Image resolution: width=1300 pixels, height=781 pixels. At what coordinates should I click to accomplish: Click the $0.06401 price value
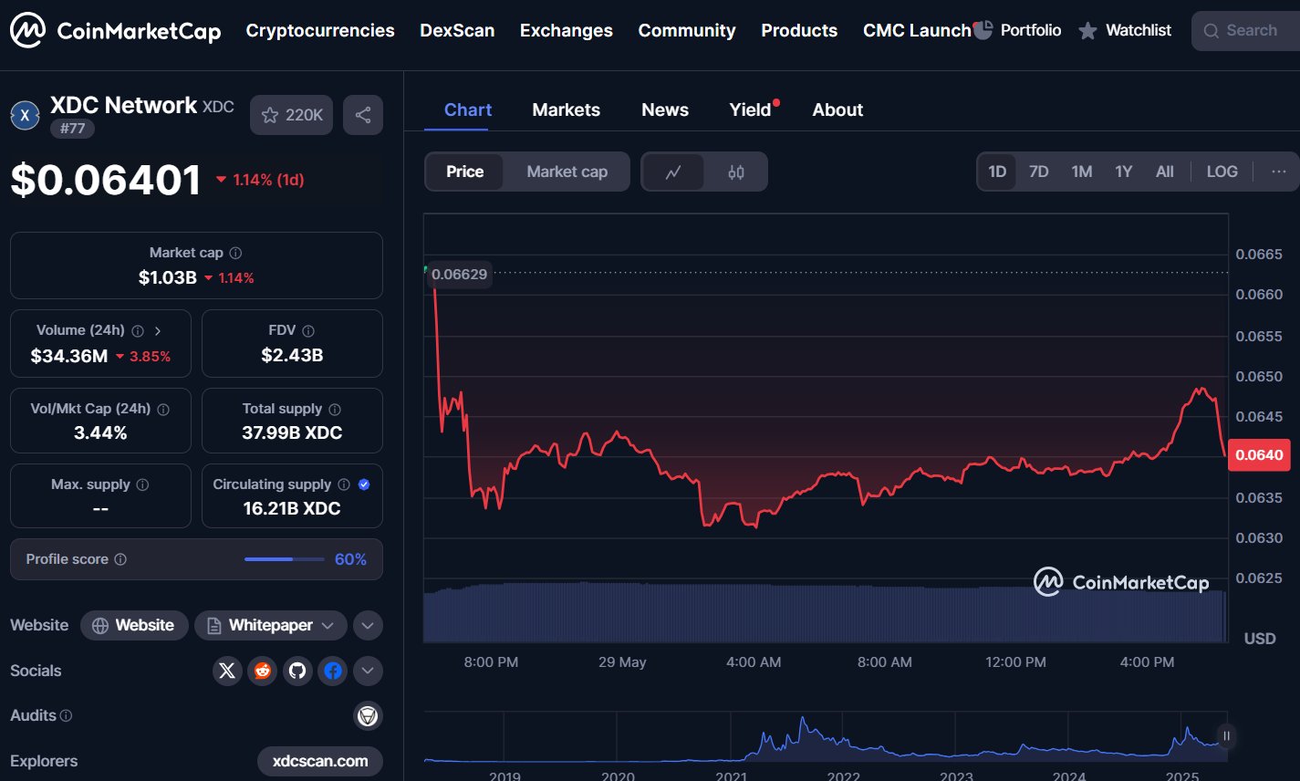pos(106,180)
